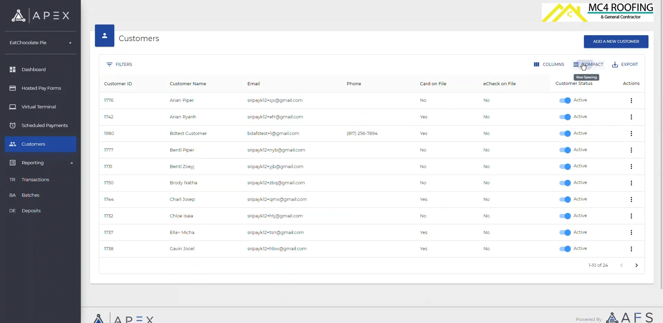Disable Active status for Brody Natha
The width and height of the screenshot is (663, 323).
coord(565,183)
